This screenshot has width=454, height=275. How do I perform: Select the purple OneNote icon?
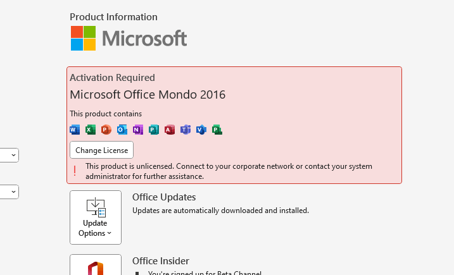[x=137, y=130]
